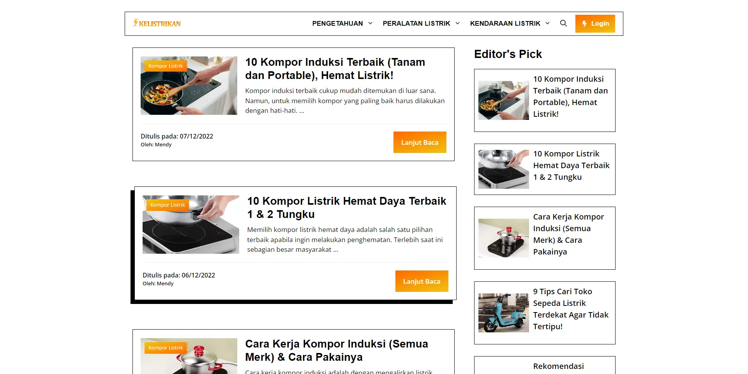Open the 10 Kompor Induksi Terbaik headline
748x374 pixels.
(x=335, y=68)
